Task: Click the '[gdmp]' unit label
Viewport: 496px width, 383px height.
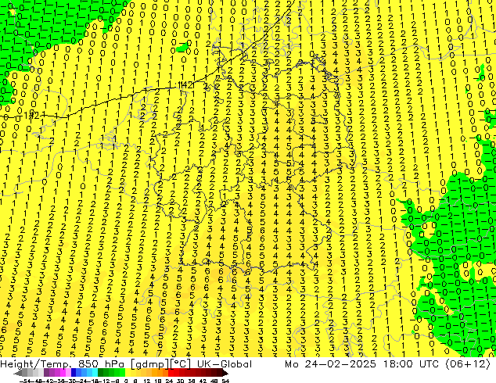Action: tap(149, 364)
